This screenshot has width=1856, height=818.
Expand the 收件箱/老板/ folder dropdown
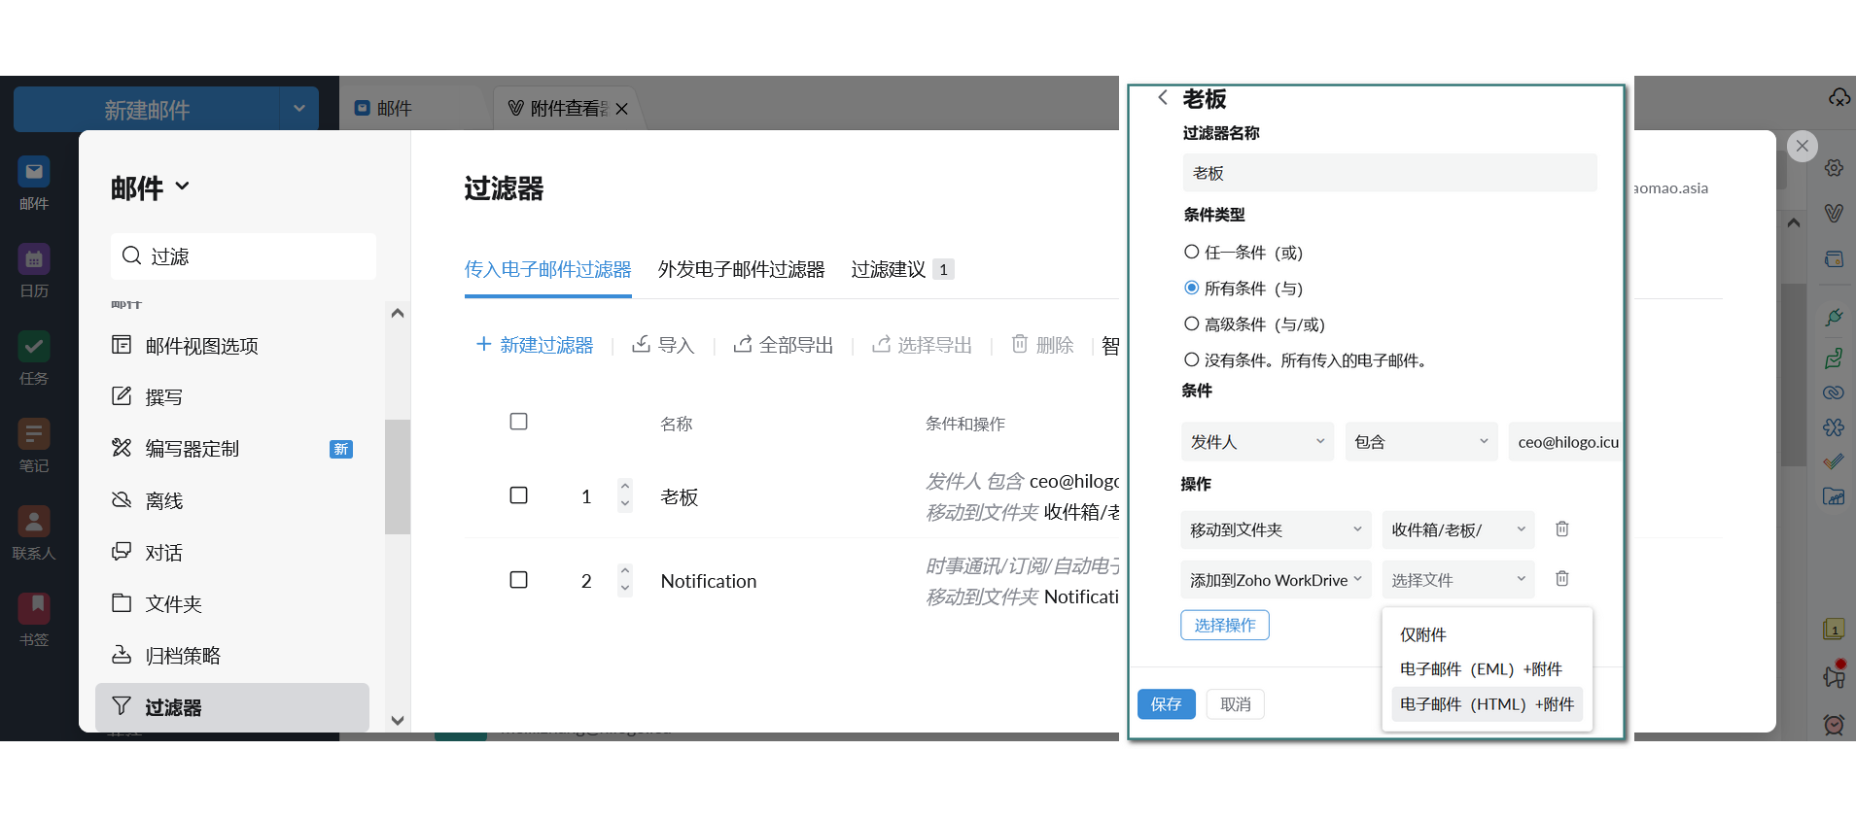1457,530
